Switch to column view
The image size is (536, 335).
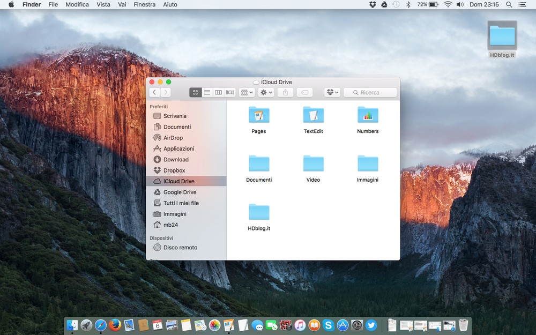[218, 93]
